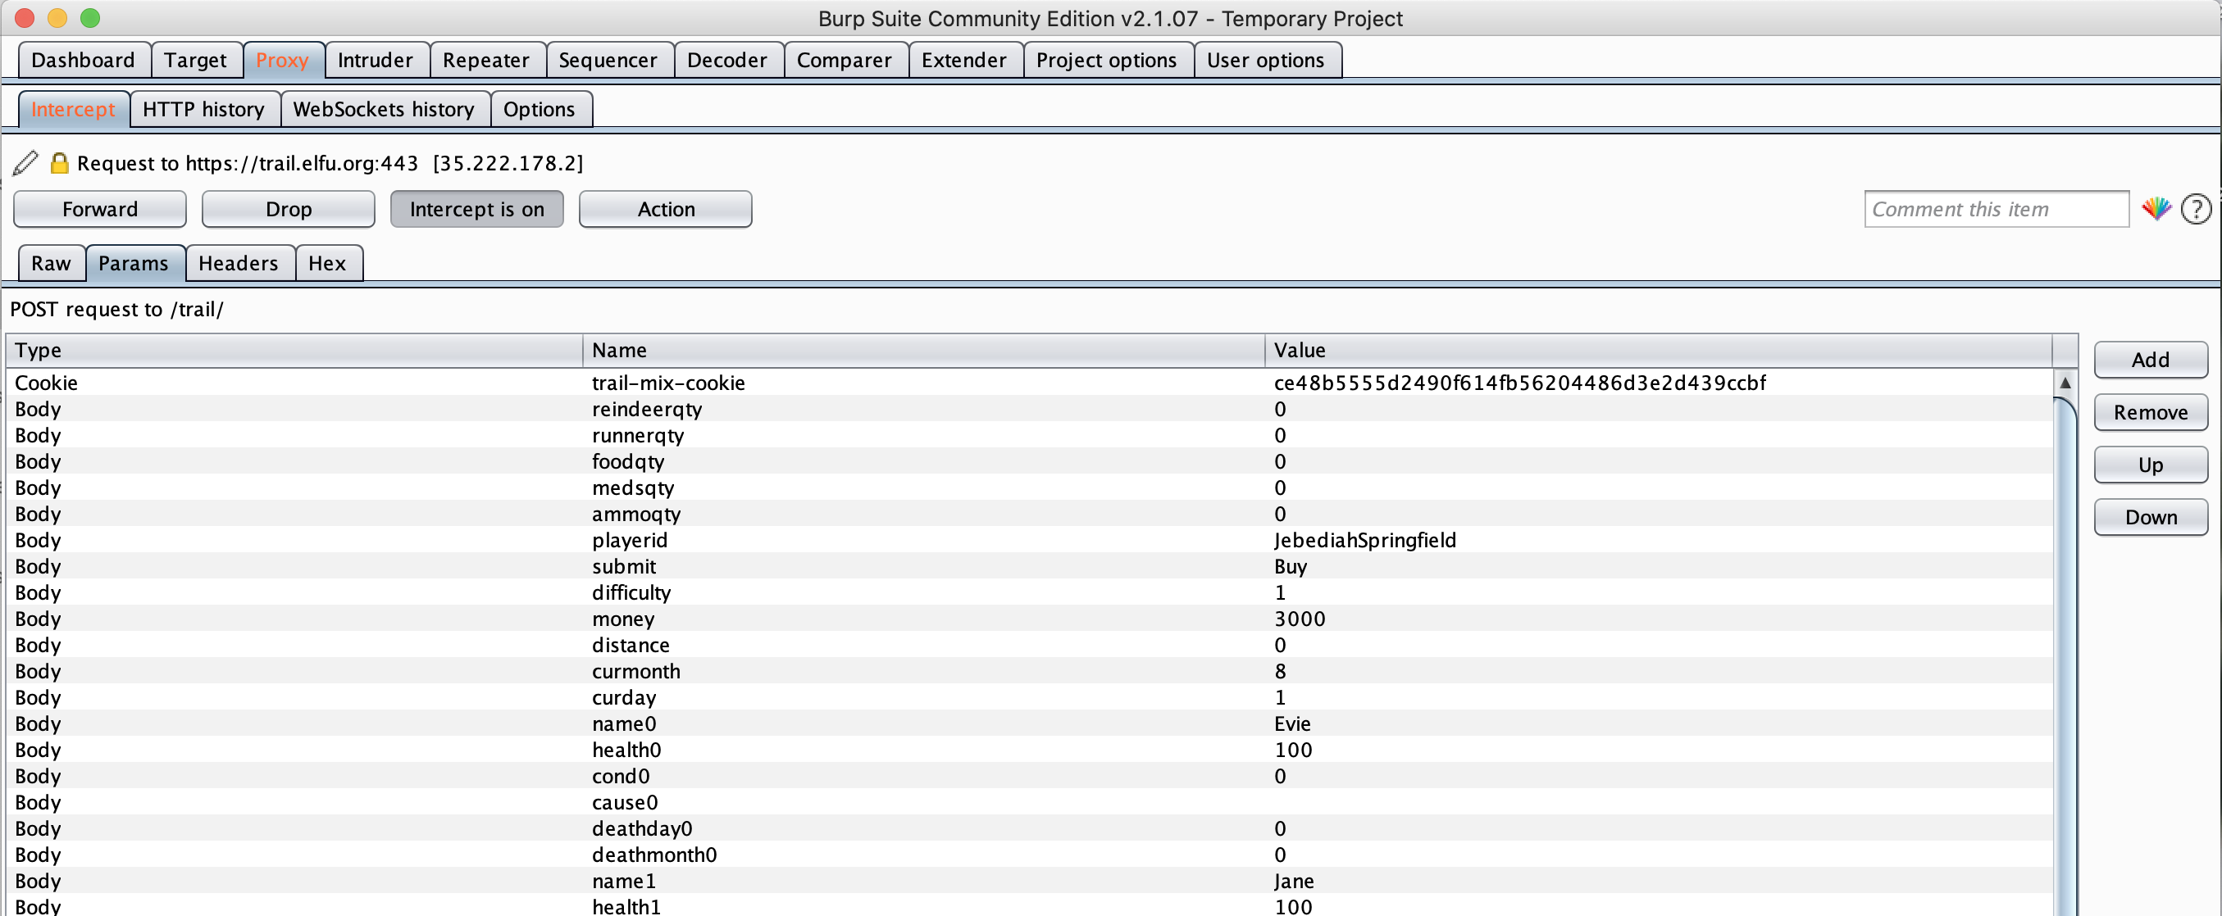This screenshot has height=916, width=2222.
Task: Click the cookie value ce48b5555d... cell
Action: (1658, 383)
